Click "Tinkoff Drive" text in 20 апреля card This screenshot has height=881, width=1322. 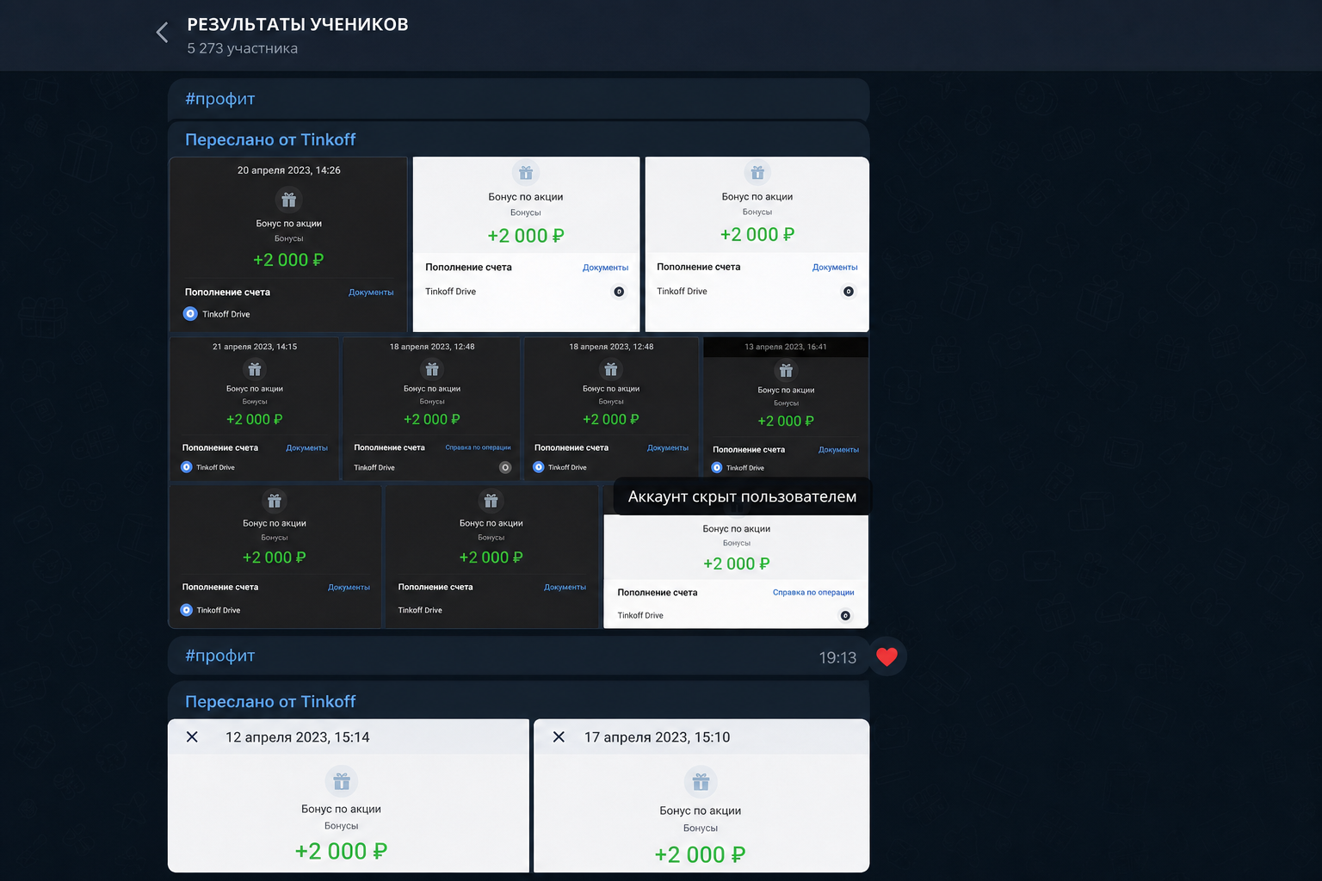[x=226, y=314]
